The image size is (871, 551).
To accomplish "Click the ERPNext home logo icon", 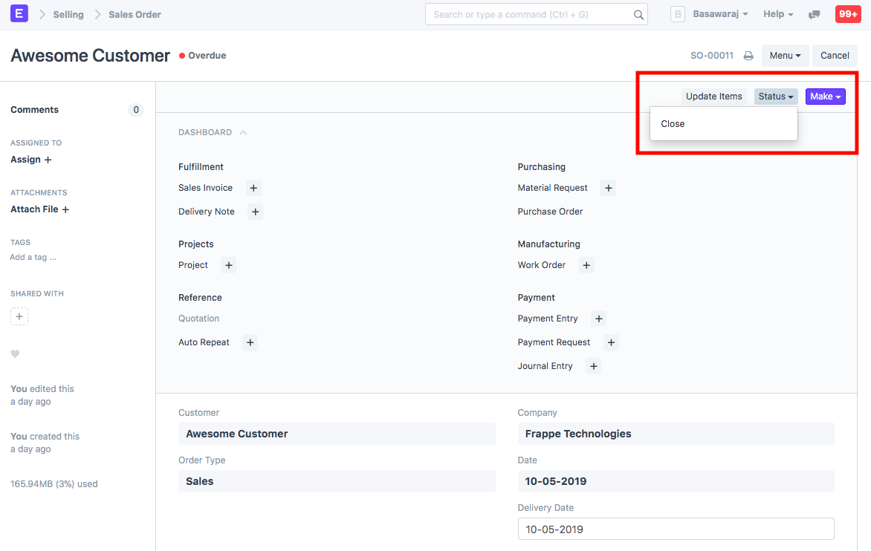I will pos(19,13).
